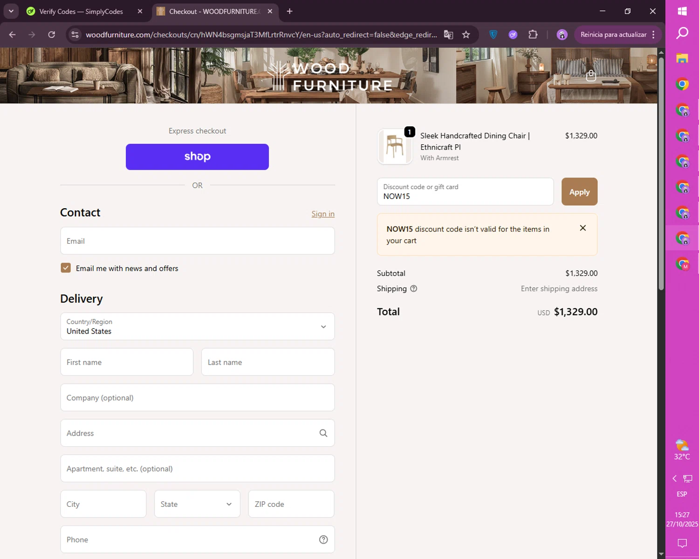The width and height of the screenshot is (699, 559).
Task: Open Windows search in taskbar
Action: (682, 33)
